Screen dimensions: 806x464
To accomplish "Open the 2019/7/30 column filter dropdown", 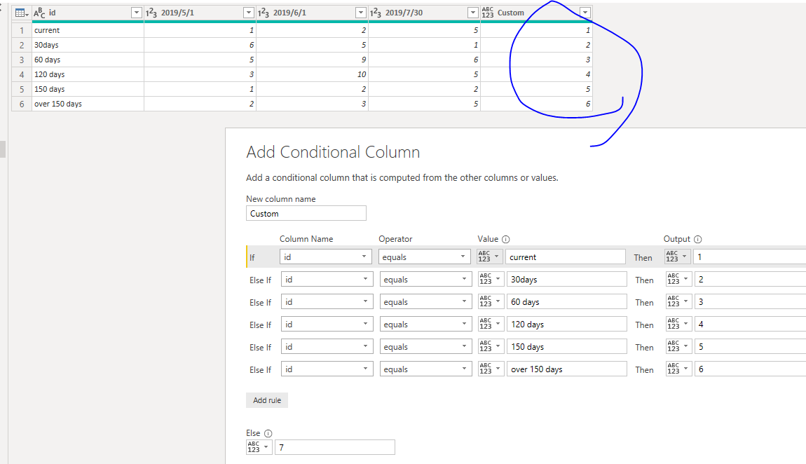I will tap(472, 13).
